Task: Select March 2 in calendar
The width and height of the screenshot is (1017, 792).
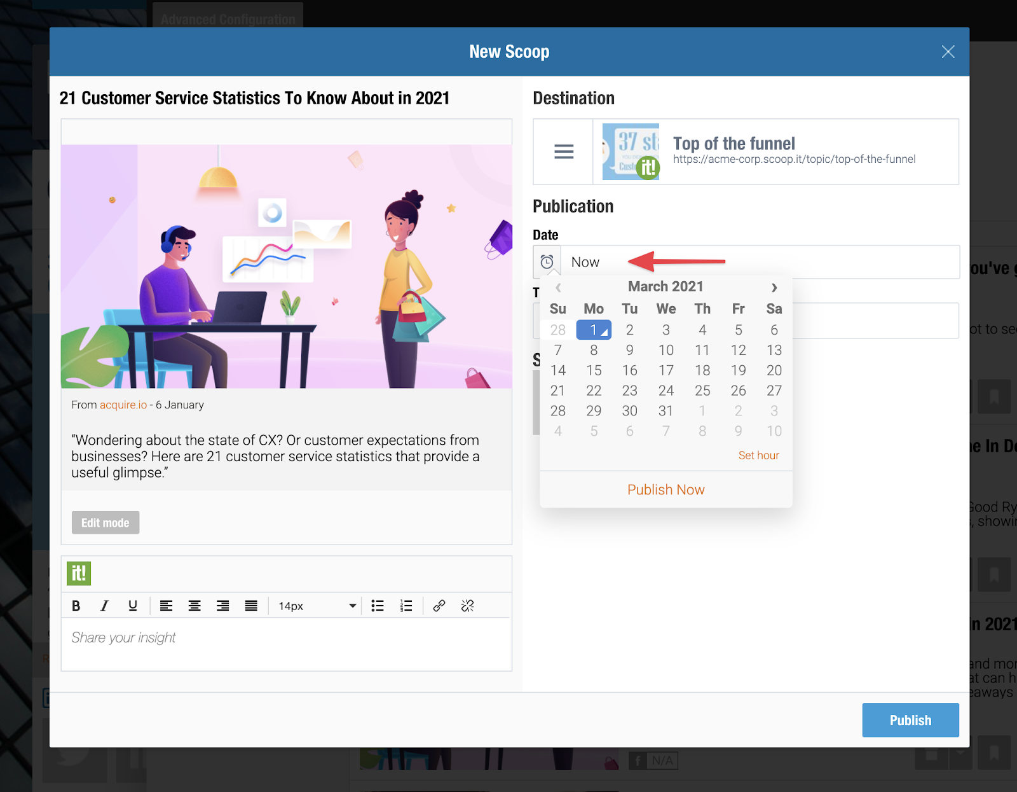Action: [630, 330]
